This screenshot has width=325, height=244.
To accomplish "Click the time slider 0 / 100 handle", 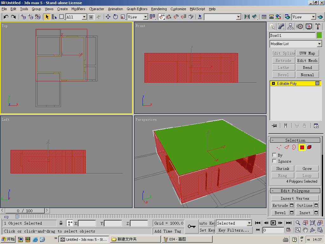I will (x=25, y=211).
